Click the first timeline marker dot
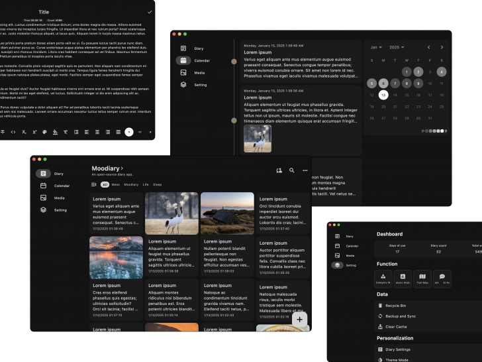The height and width of the screenshot is (362, 482). click(234, 62)
